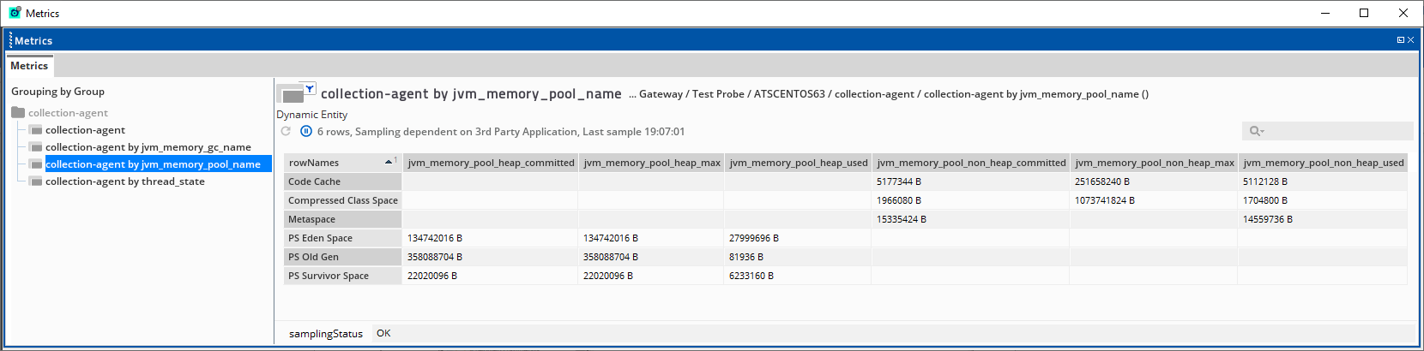Select collection-agent by thread_state in tree
The image size is (1424, 351).
click(124, 181)
